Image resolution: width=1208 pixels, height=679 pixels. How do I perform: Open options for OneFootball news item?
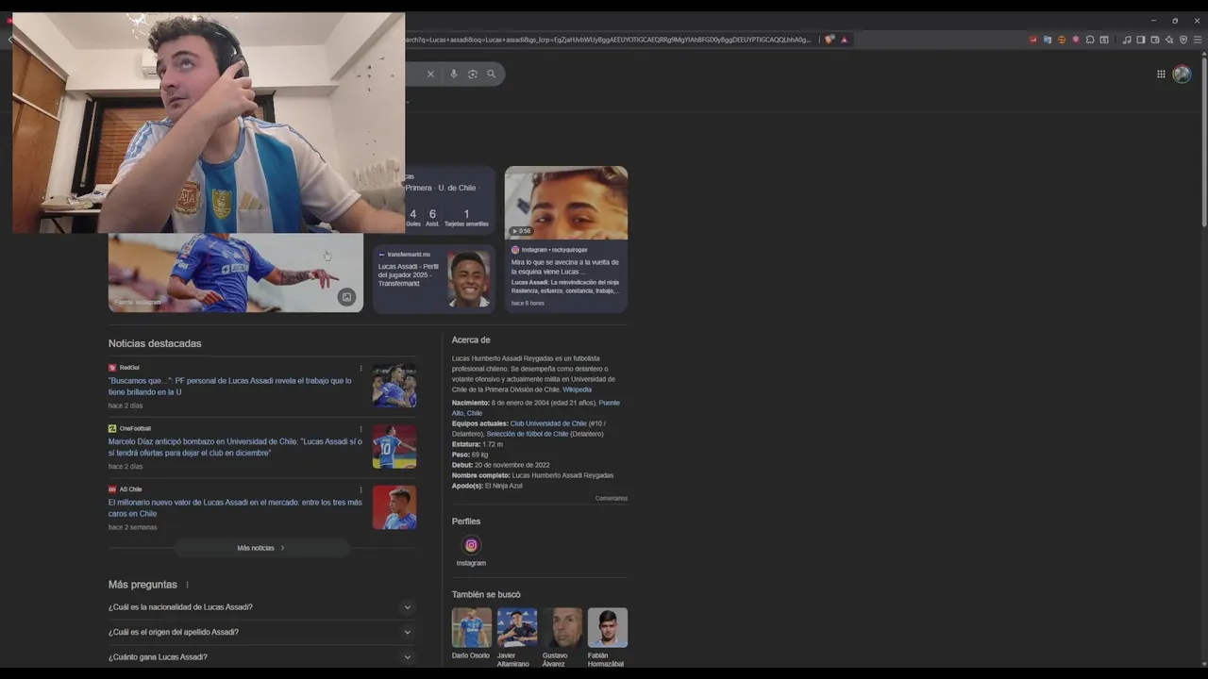point(361,429)
